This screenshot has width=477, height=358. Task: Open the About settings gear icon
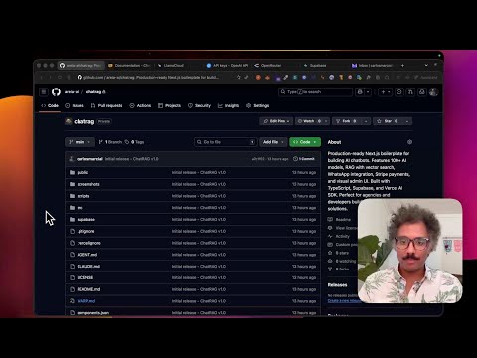(409, 142)
